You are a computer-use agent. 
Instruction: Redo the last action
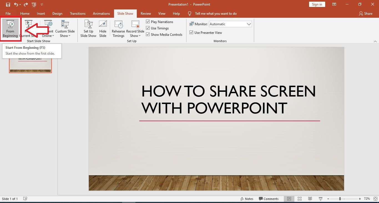point(26,5)
